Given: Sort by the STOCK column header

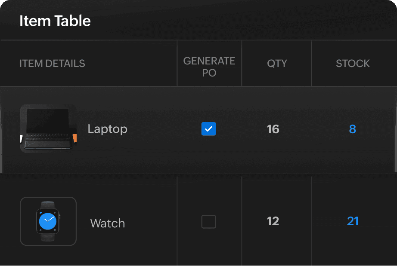Looking at the screenshot, I should (353, 64).
